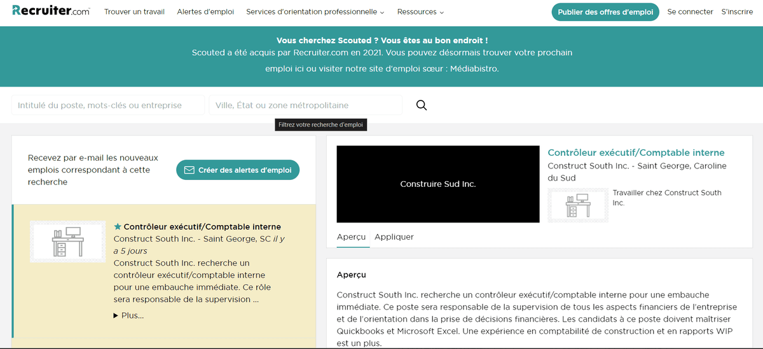Click the job title keyword input field
Viewport: 763px width, 349px height.
(x=108, y=105)
